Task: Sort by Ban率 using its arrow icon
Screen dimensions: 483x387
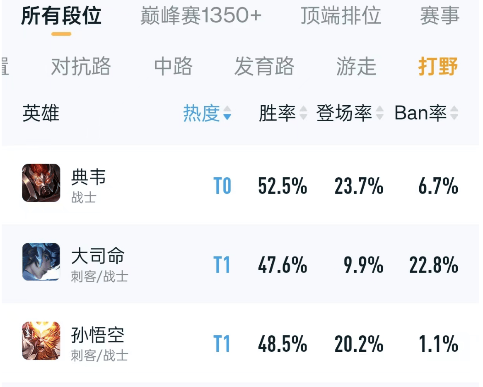Action: pos(454,113)
